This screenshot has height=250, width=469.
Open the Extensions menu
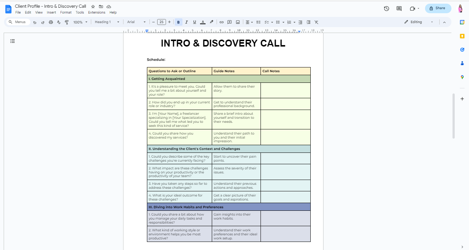[x=97, y=12]
